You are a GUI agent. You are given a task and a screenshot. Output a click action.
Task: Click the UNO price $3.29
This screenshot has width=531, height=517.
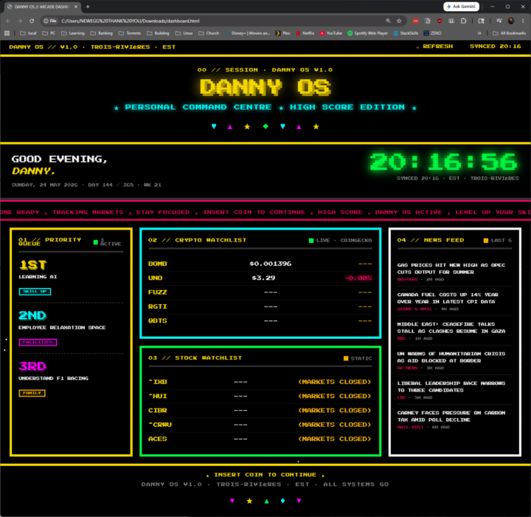tap(263, 278)
